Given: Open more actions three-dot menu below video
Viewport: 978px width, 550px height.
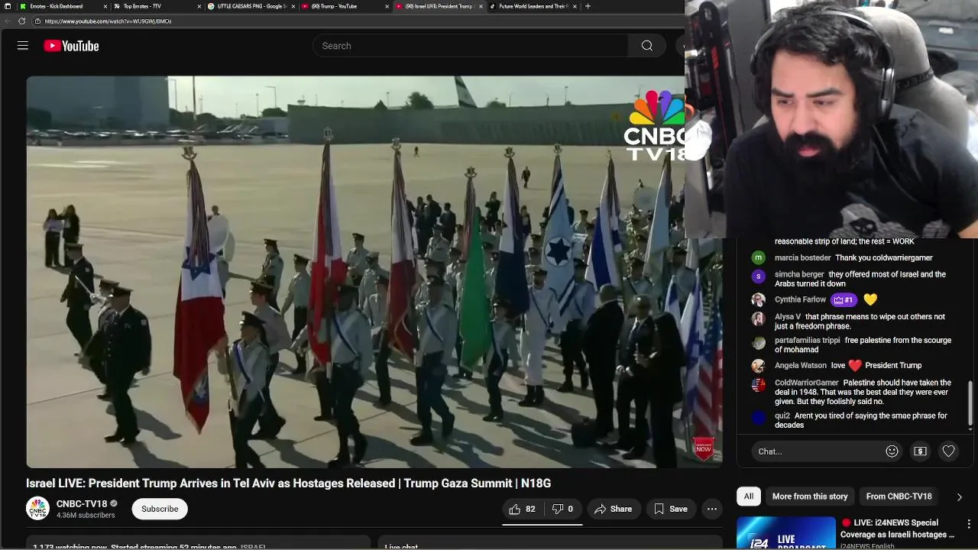Looking at the screenshot, I should tap(712, 509).
